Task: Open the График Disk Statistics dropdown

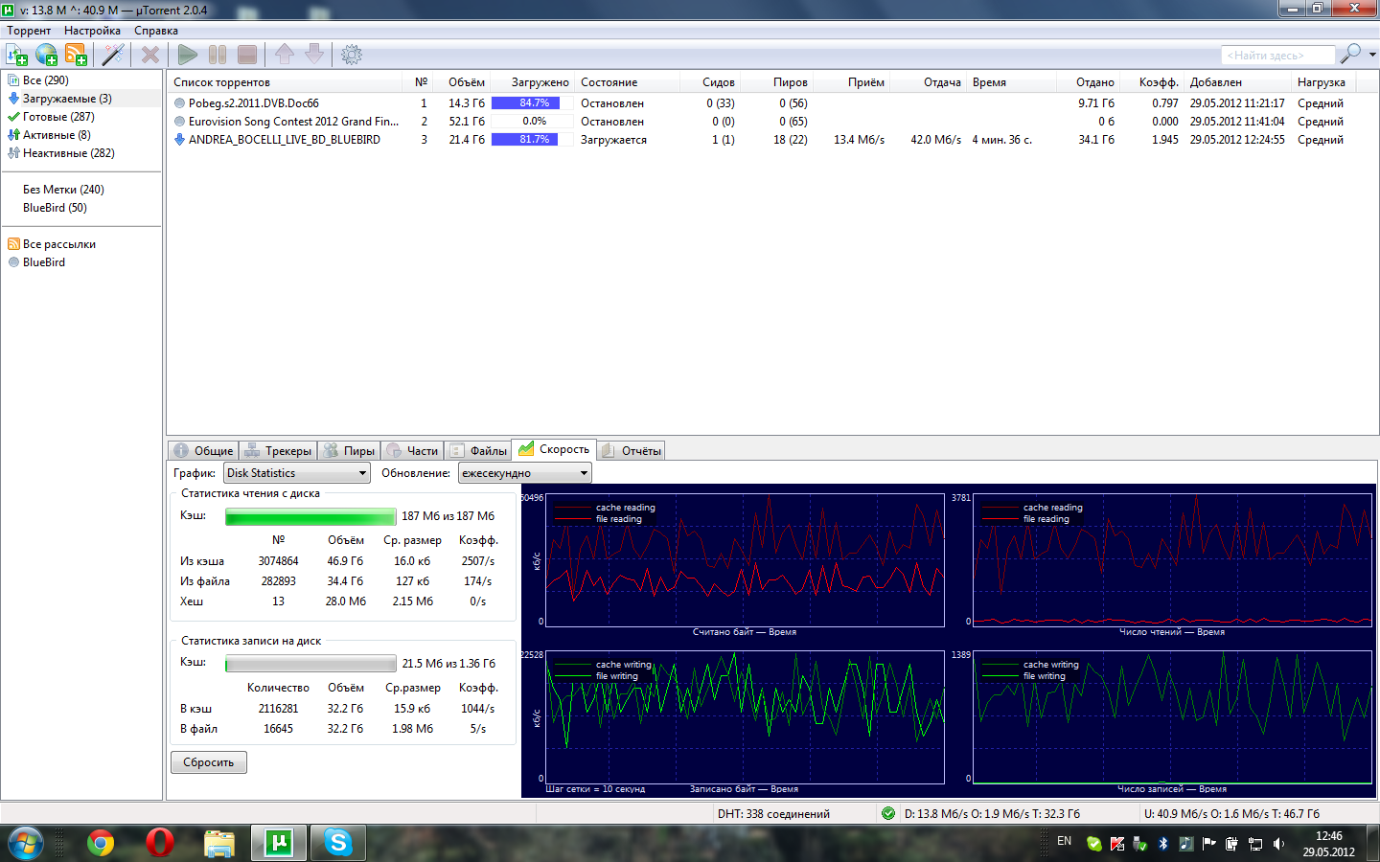Action: (297, 473)
